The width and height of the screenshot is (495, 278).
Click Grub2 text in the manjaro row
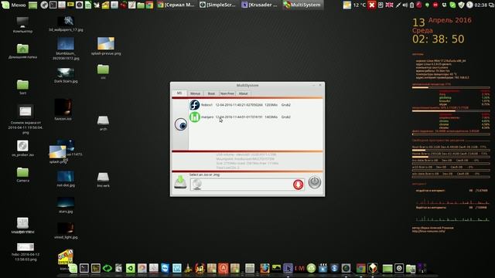coord(285,117)
